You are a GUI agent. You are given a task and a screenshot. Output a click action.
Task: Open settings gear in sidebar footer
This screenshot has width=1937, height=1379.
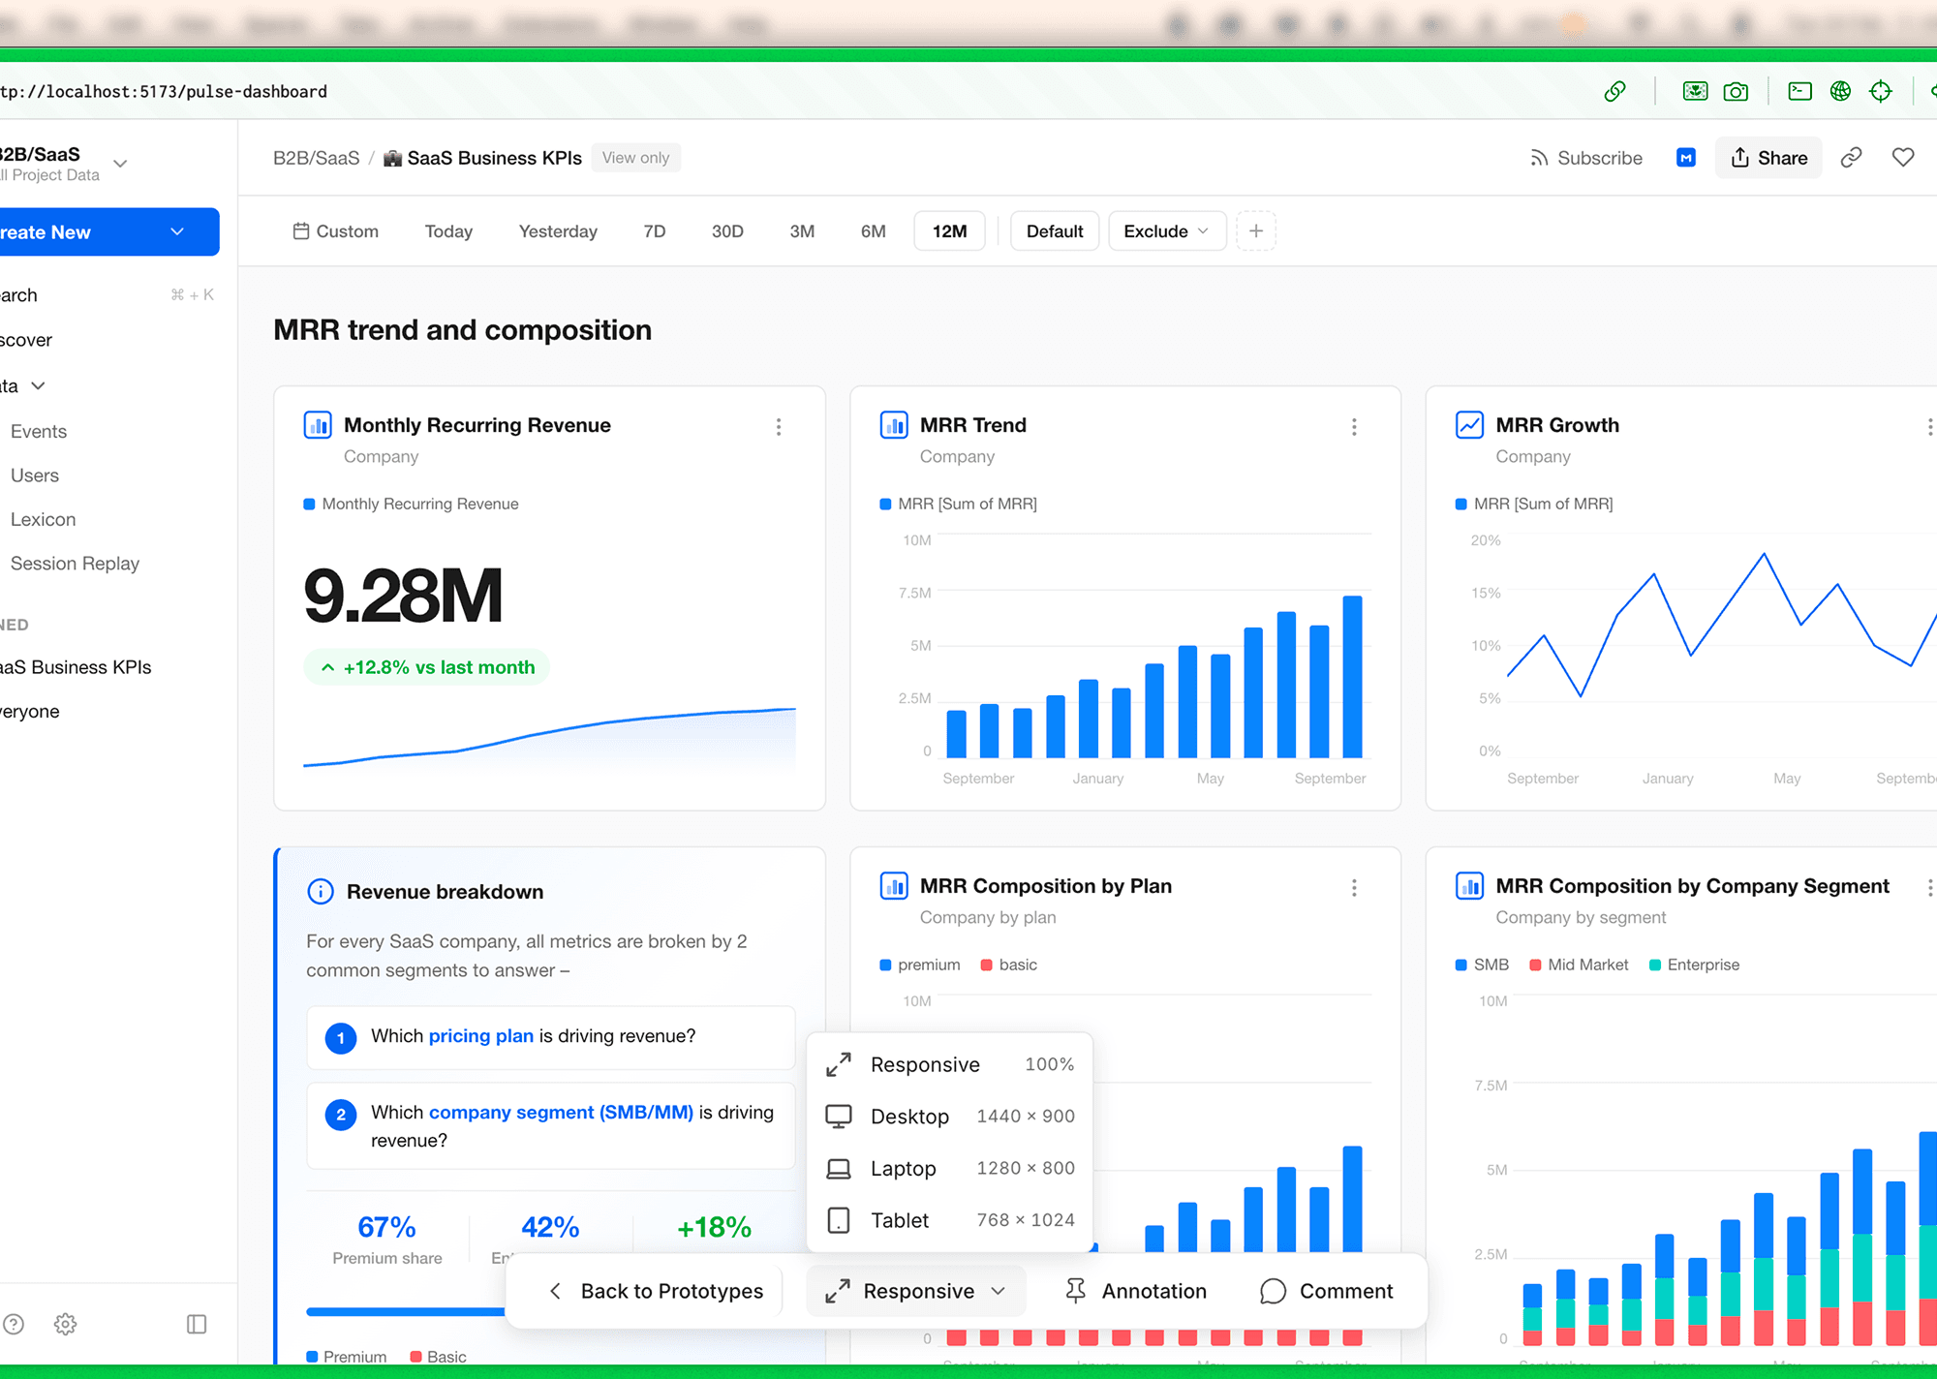65,1324
